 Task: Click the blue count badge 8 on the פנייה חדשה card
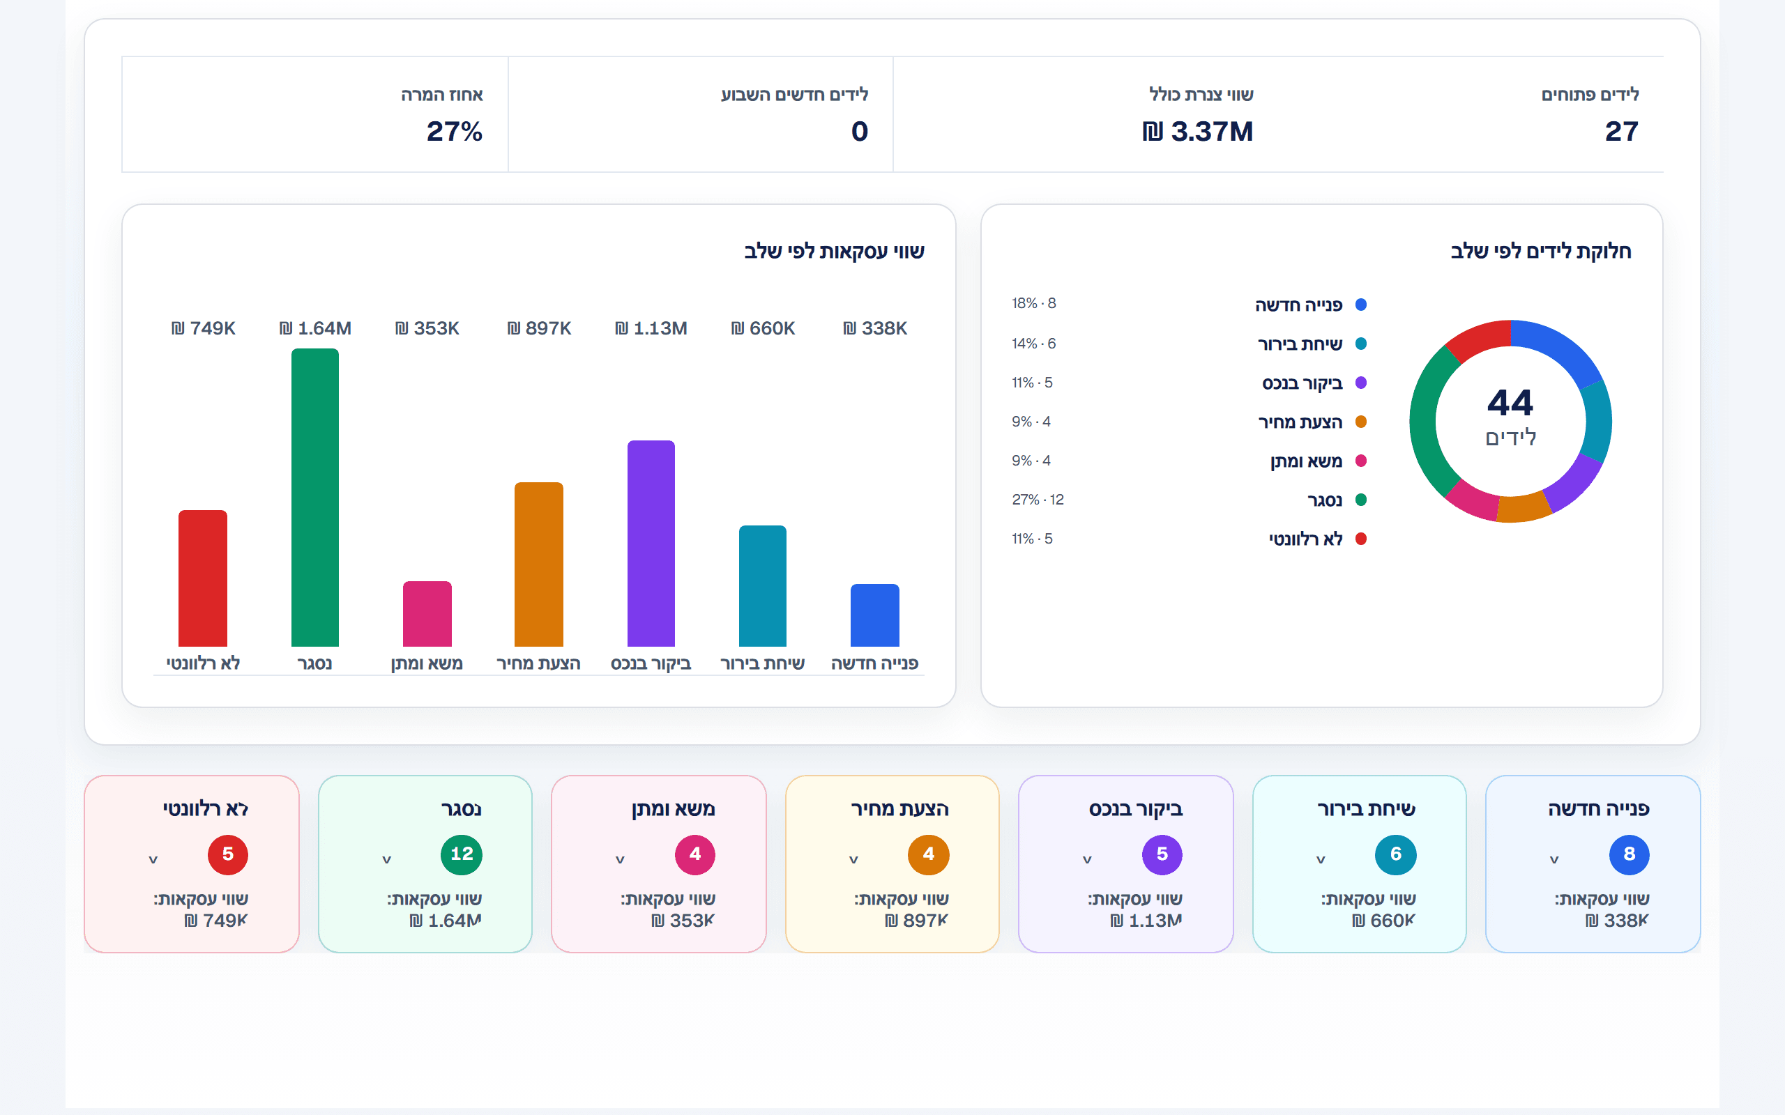coord(1629,854)
